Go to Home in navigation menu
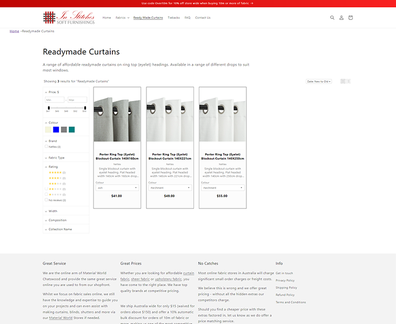 click(106, 18)
